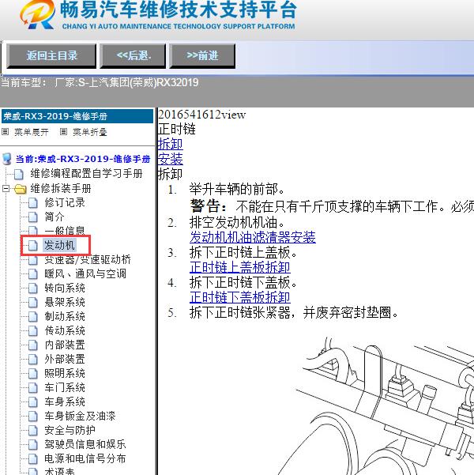The width and height of the screenshot is (474, 475).
Task: Click the page icon beside 修订记录
Action: pos(33,202)
